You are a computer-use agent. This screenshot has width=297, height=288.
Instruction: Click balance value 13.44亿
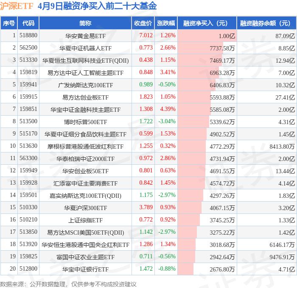[x=285, y=171]
